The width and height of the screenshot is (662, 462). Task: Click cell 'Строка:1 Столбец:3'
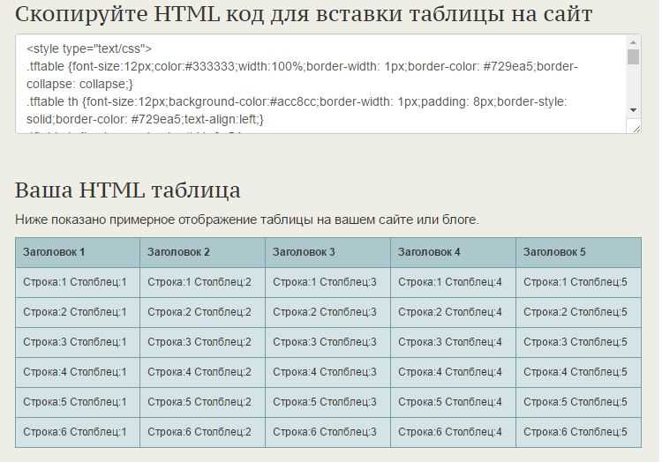[328, 282]
